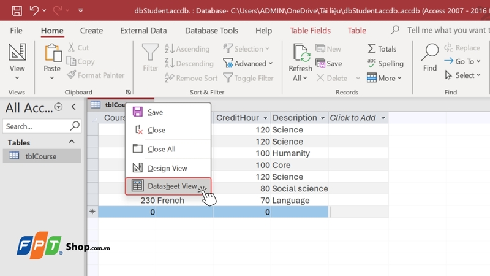The image size is (490, 276).
Task: Select Totals sigma in Records group
Action: click(382, 49)
